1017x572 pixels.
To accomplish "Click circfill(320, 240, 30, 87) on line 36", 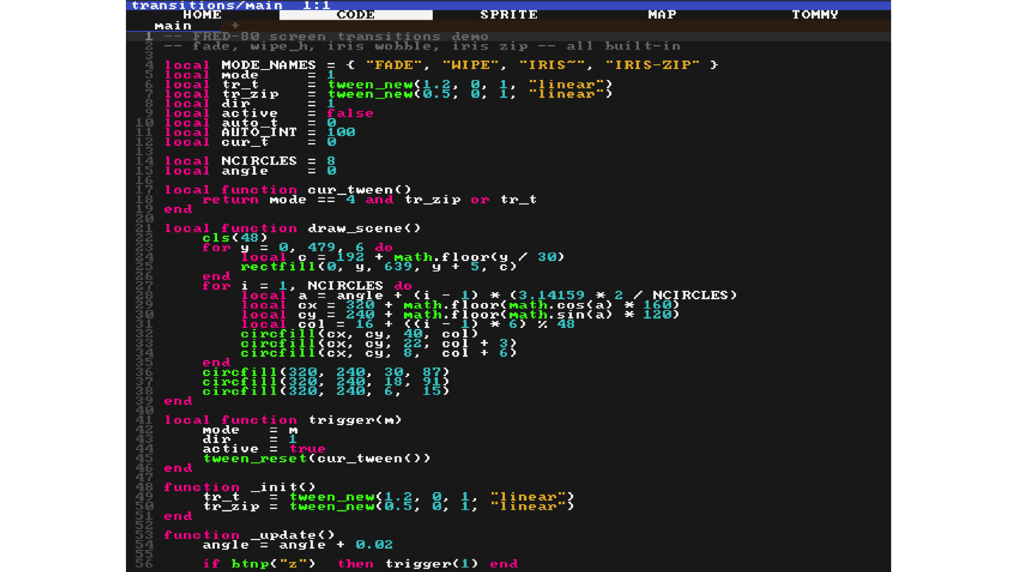I will pos(326,372).
